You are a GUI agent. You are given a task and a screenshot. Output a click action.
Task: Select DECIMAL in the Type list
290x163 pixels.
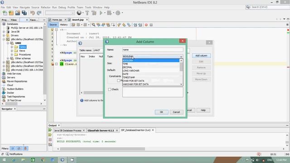[x=151, y=67]
